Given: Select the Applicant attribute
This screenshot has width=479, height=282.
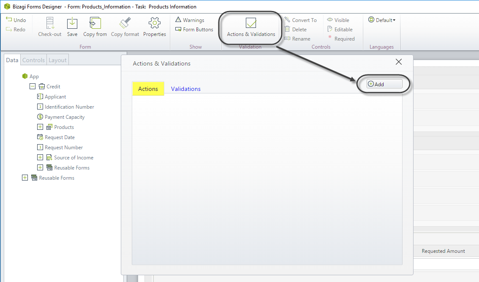Looking at the screenshot, I should tap(55, 97).
